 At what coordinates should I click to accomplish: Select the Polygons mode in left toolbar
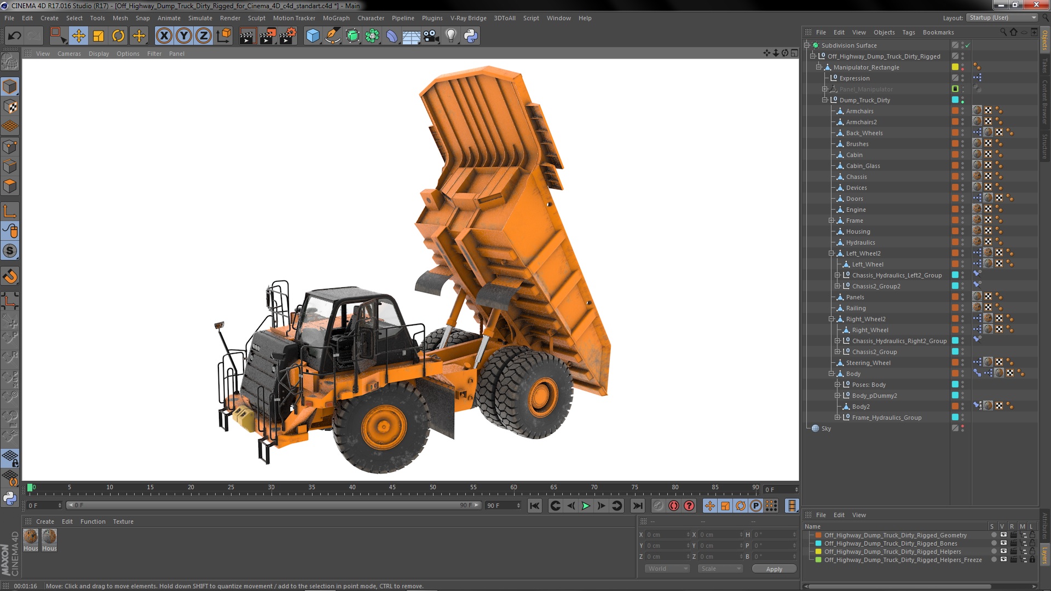click(10, 187)
